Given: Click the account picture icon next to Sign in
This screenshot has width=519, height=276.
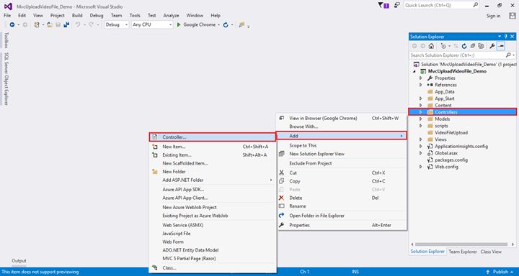Looking at the screenshot, I should 512,16.
